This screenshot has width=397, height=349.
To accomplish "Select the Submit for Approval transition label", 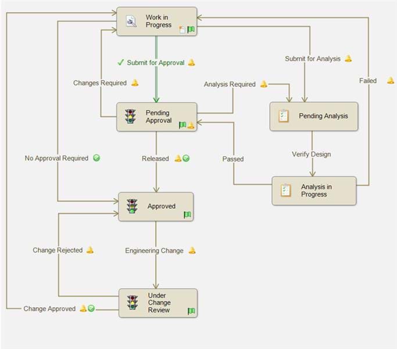I will (x=155, y=63).
